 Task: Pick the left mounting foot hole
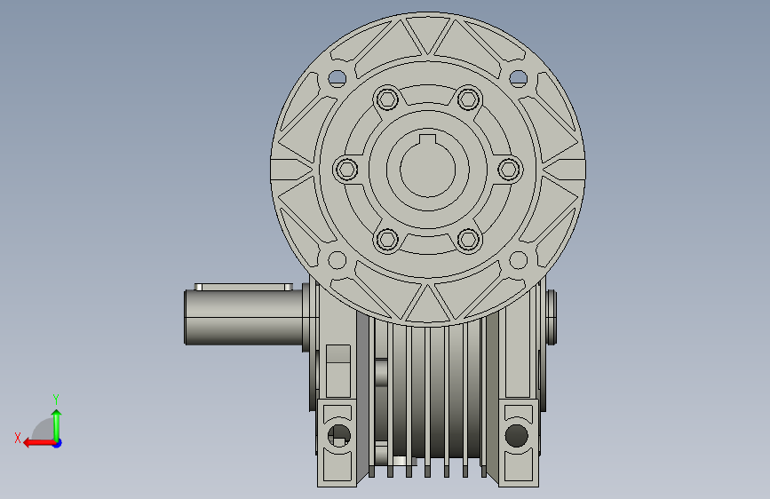click(339, 436)
